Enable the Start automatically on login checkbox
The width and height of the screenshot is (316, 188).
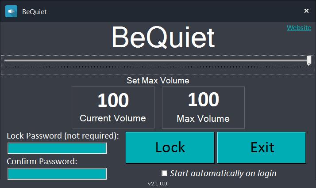(x=165, y=173)
